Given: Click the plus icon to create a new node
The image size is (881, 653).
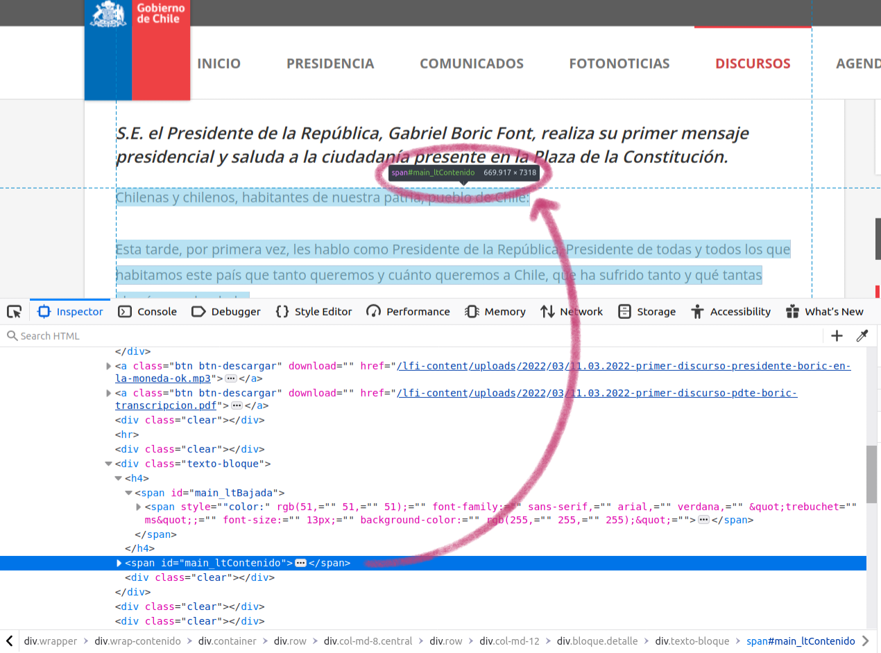Looking at the screenshot, I should [x=837, y=336].
